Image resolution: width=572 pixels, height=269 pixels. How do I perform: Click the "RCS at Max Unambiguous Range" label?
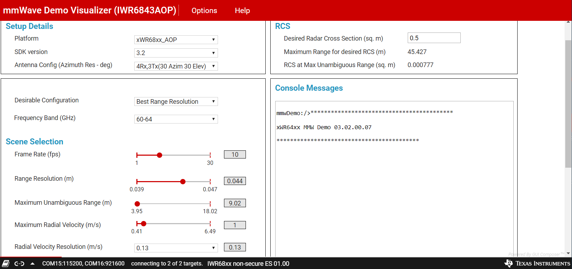tap(340, 65)
